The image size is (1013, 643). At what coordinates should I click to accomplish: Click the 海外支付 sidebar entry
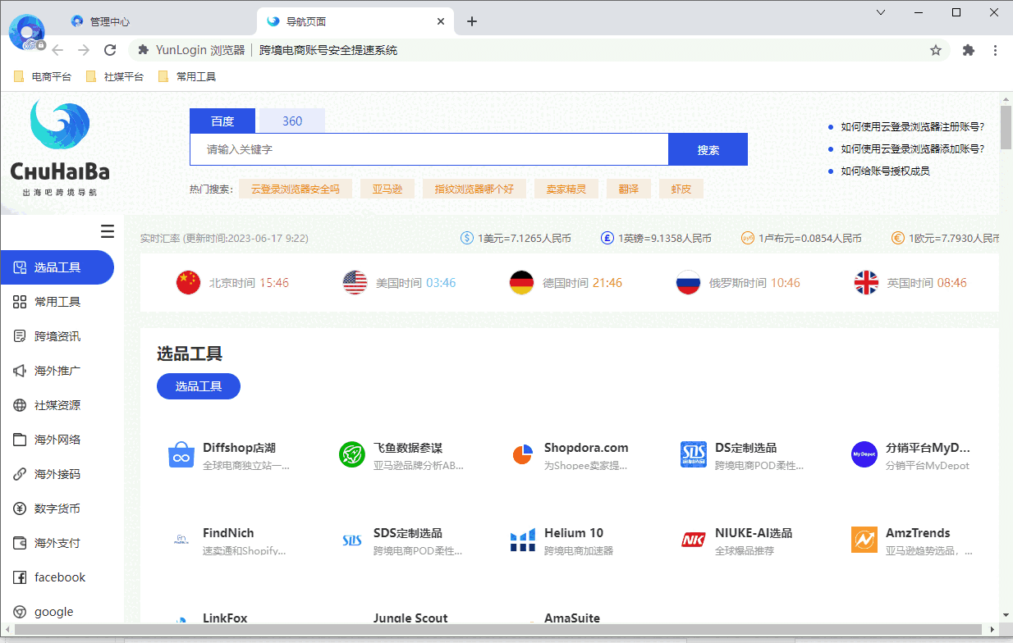click(x=57, y=542)
